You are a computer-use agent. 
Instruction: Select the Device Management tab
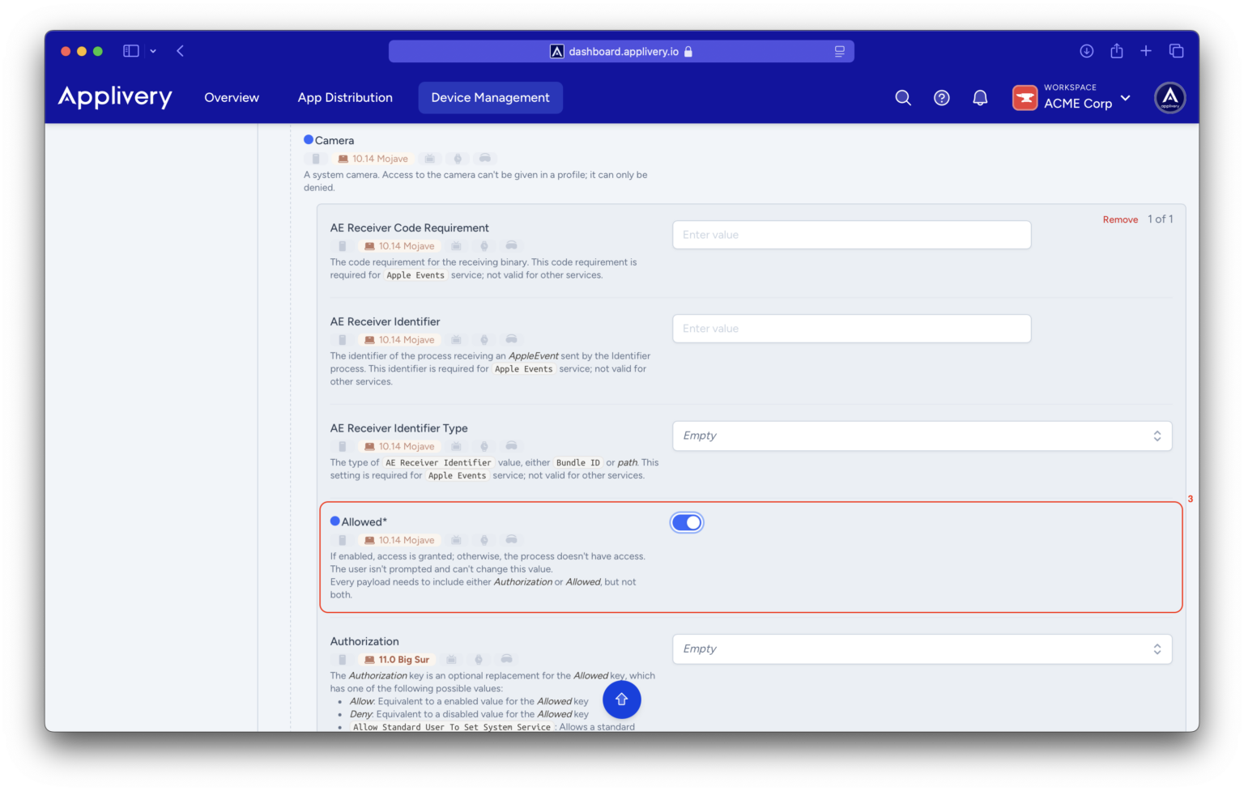pos(490,98)
